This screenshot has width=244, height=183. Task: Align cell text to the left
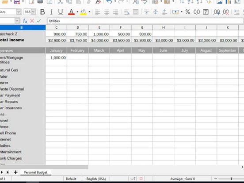[98, 12]
